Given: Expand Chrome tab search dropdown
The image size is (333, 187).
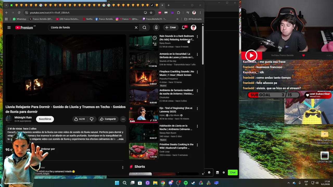Looking at the screenshot, I should click(x=6, y=5).
